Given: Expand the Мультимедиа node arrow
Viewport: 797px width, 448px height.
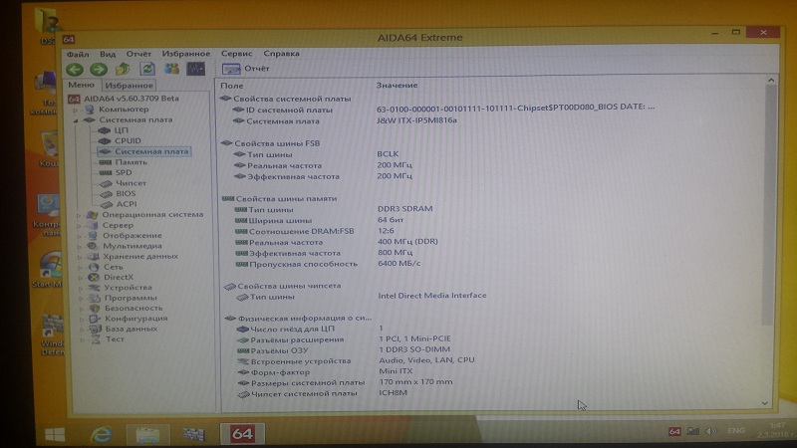Looking at the screenshot, I should pyautogui.click(x=80, y=246).
